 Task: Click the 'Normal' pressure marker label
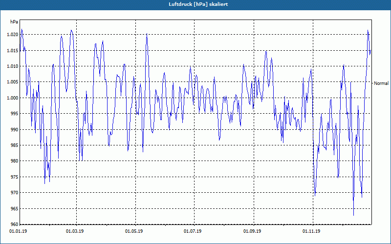coord(381,83)
